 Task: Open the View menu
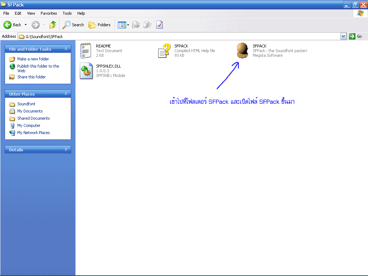pos(31,13)
